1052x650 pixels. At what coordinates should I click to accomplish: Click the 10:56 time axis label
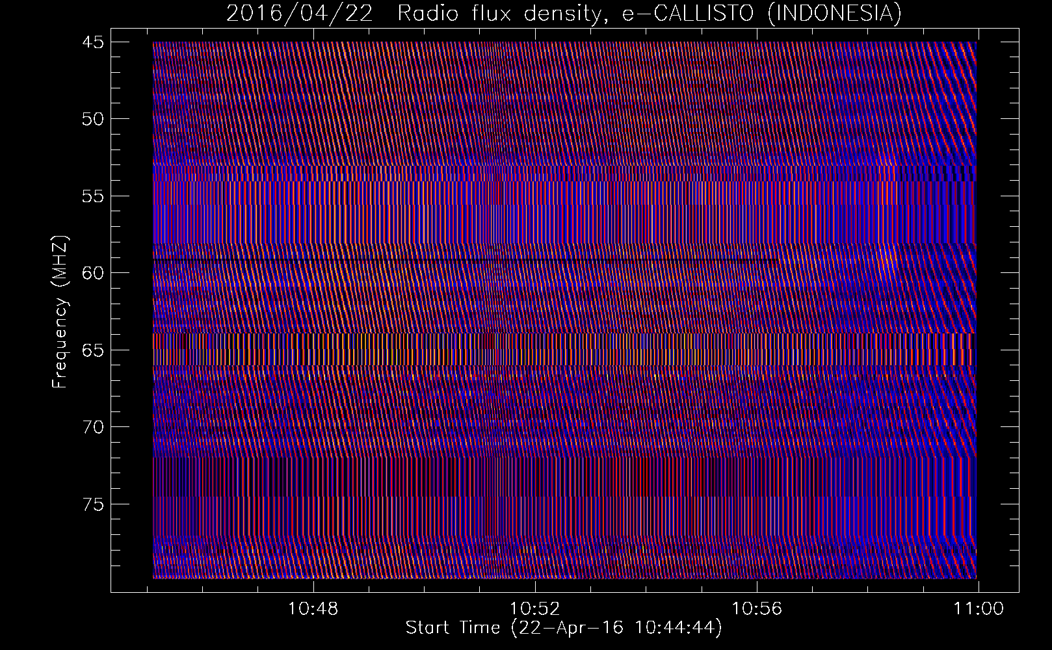(757, 609)
